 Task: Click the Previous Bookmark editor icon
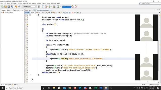point(59,13)
